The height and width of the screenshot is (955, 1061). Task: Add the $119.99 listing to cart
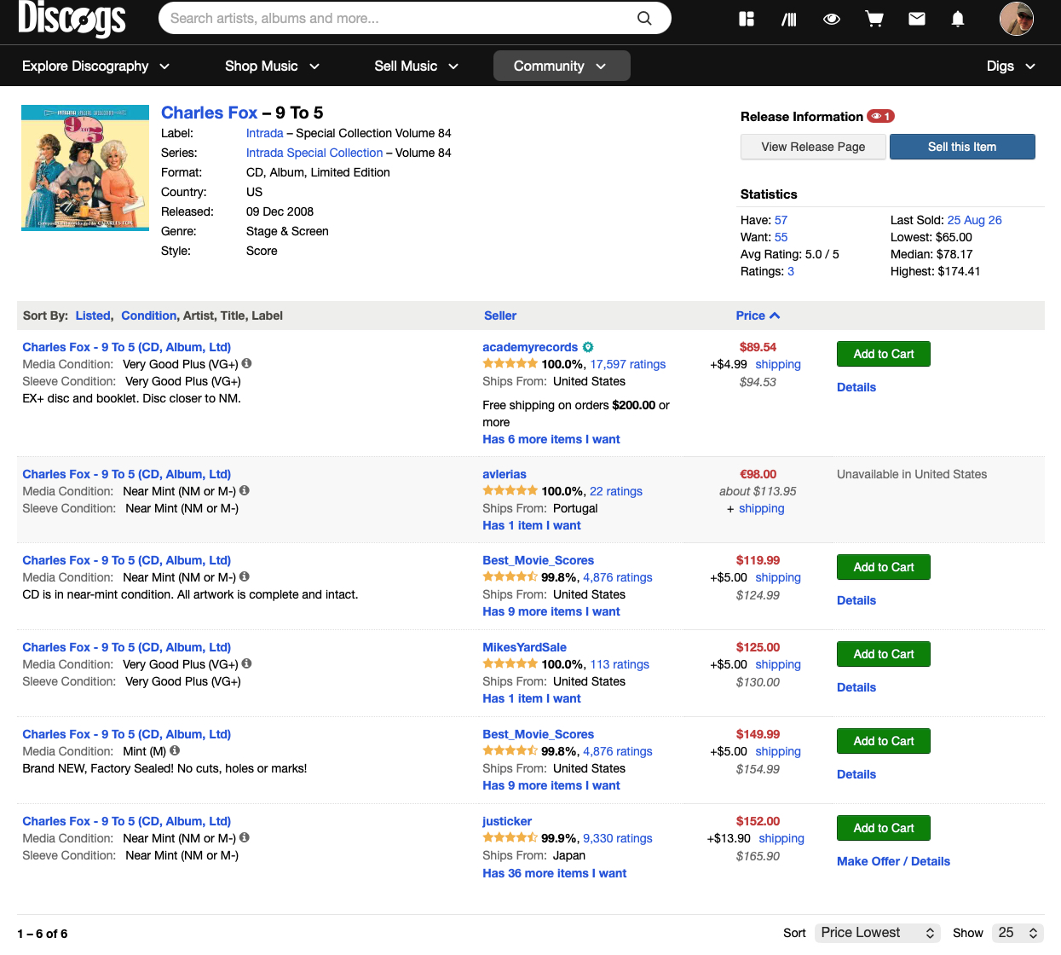tap(884, 567)
